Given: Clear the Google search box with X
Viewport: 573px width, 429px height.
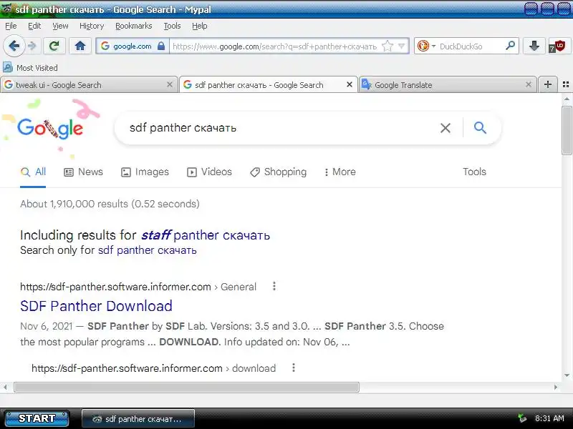Looking at the screenshot, I should [x=445, y=128].
